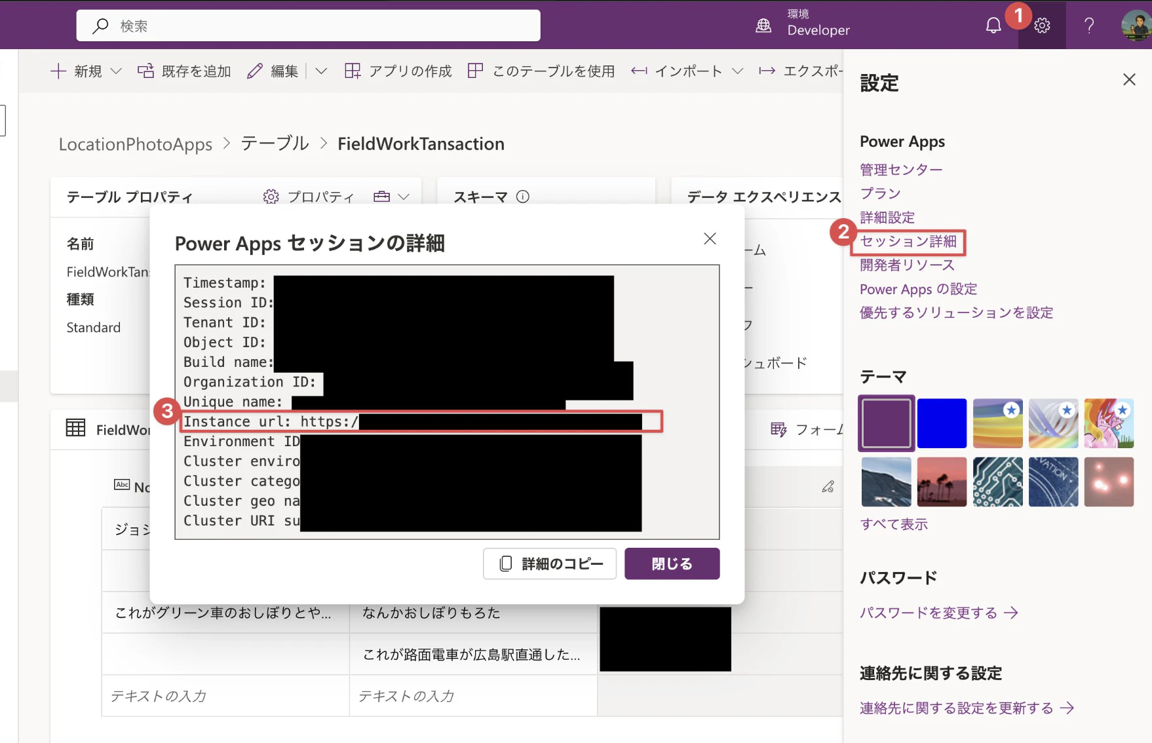Viewport: 1152px width, 743px height.
Task: Select the circuit board theme
Action: (997, 482)
